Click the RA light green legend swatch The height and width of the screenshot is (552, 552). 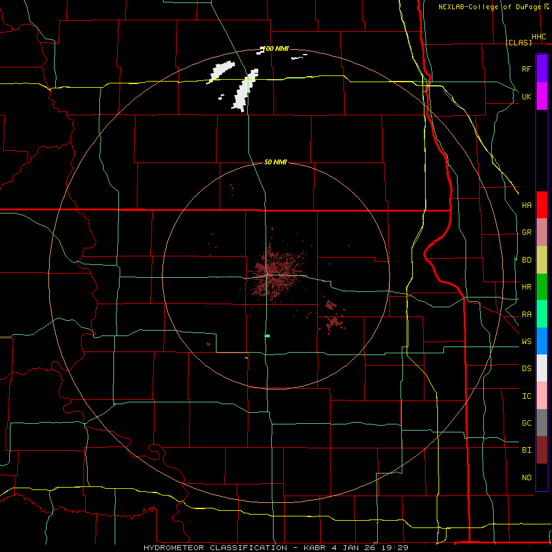542,314
